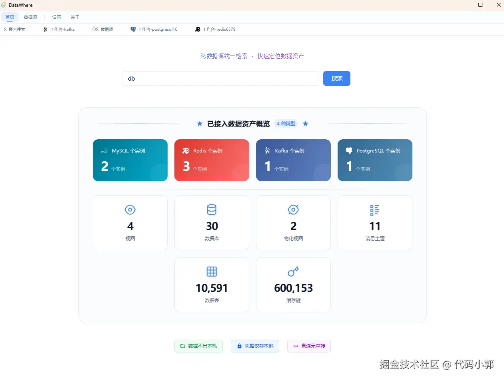Click the Redis logo in red card
The width and height of the screenshot is (504, 380).
point(186,151)
